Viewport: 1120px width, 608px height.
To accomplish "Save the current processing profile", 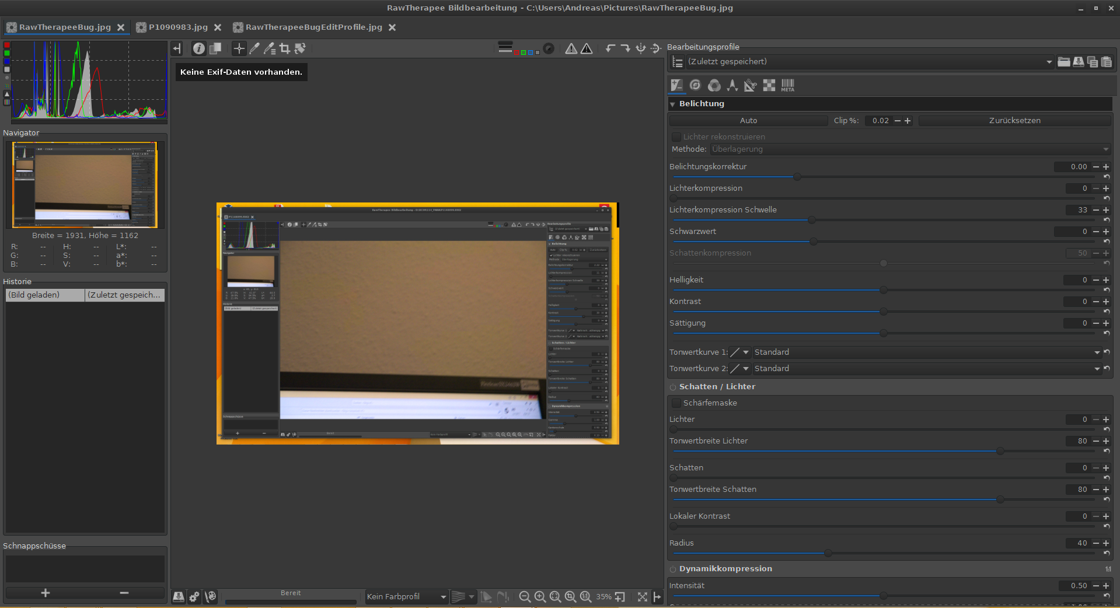I will tap(1079, 62).
